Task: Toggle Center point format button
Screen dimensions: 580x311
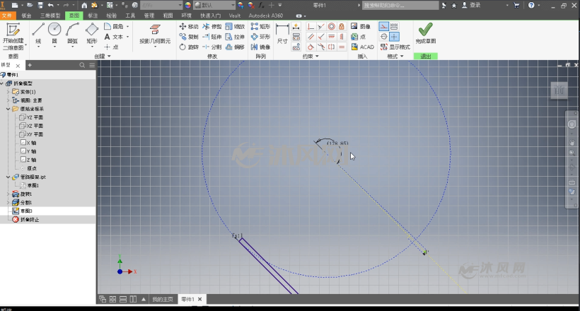Action: point(394,37)
